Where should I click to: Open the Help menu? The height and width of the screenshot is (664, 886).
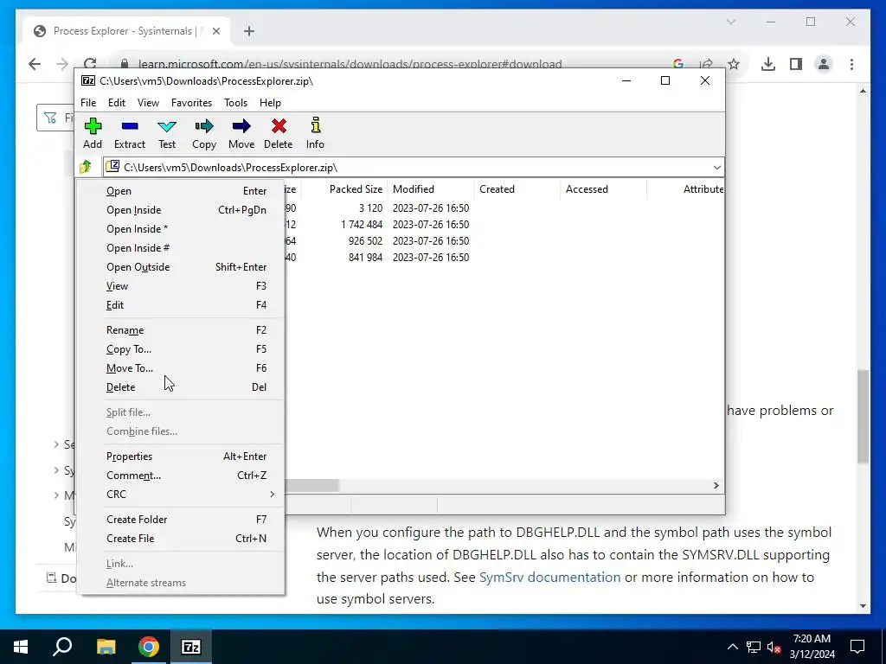pos(270,103)
